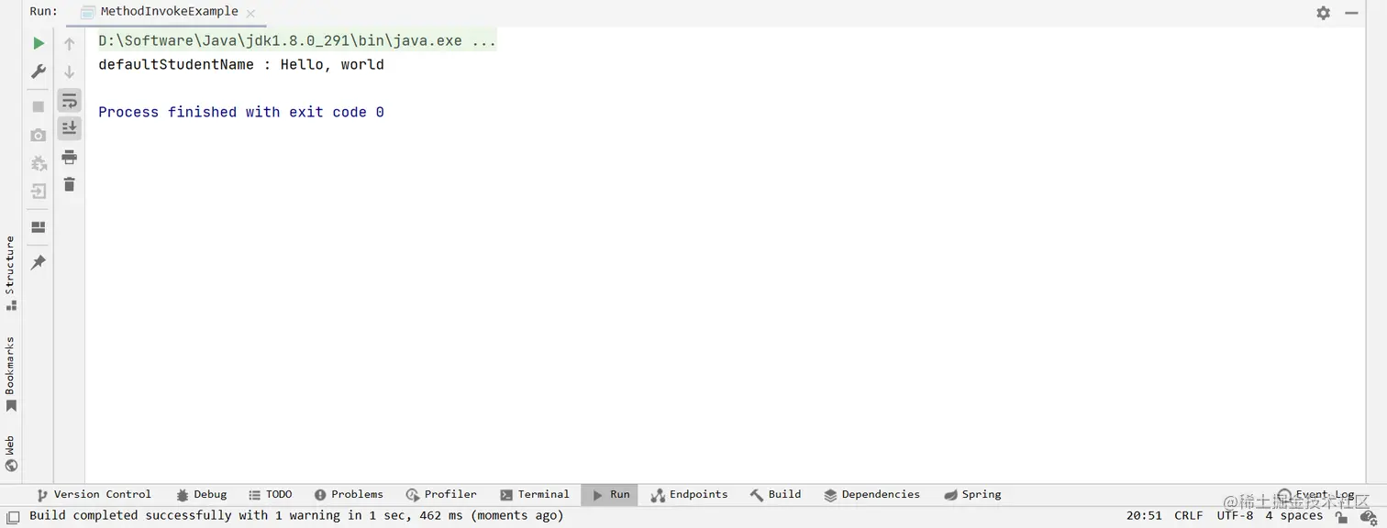Screen dimensions: 1387x528
Task: Click the down arrow stack trace icon
Action: [x=69, y=71]
